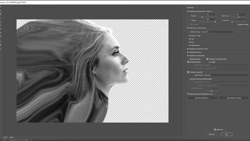Adjust the Density (Плотность) slider
The width and height of the screenshot is (250, 141).
[x=239, y=17]
